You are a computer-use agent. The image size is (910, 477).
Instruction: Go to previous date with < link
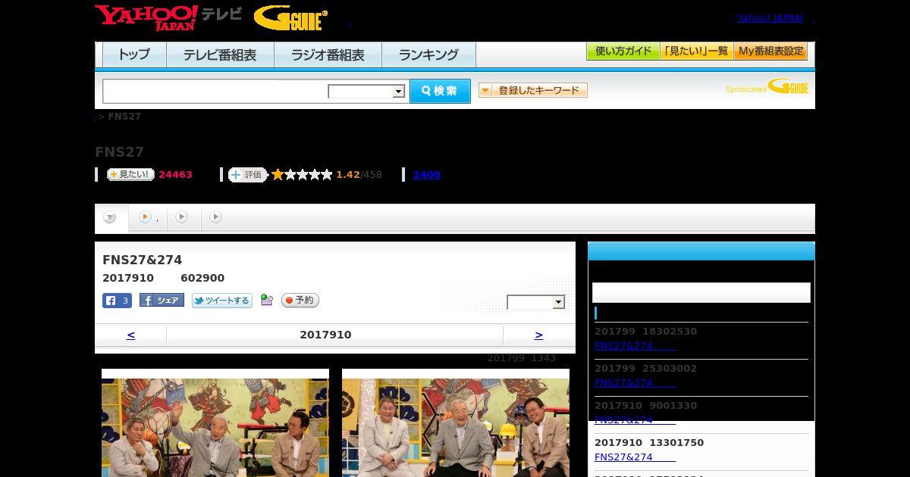tap(131, 335)
